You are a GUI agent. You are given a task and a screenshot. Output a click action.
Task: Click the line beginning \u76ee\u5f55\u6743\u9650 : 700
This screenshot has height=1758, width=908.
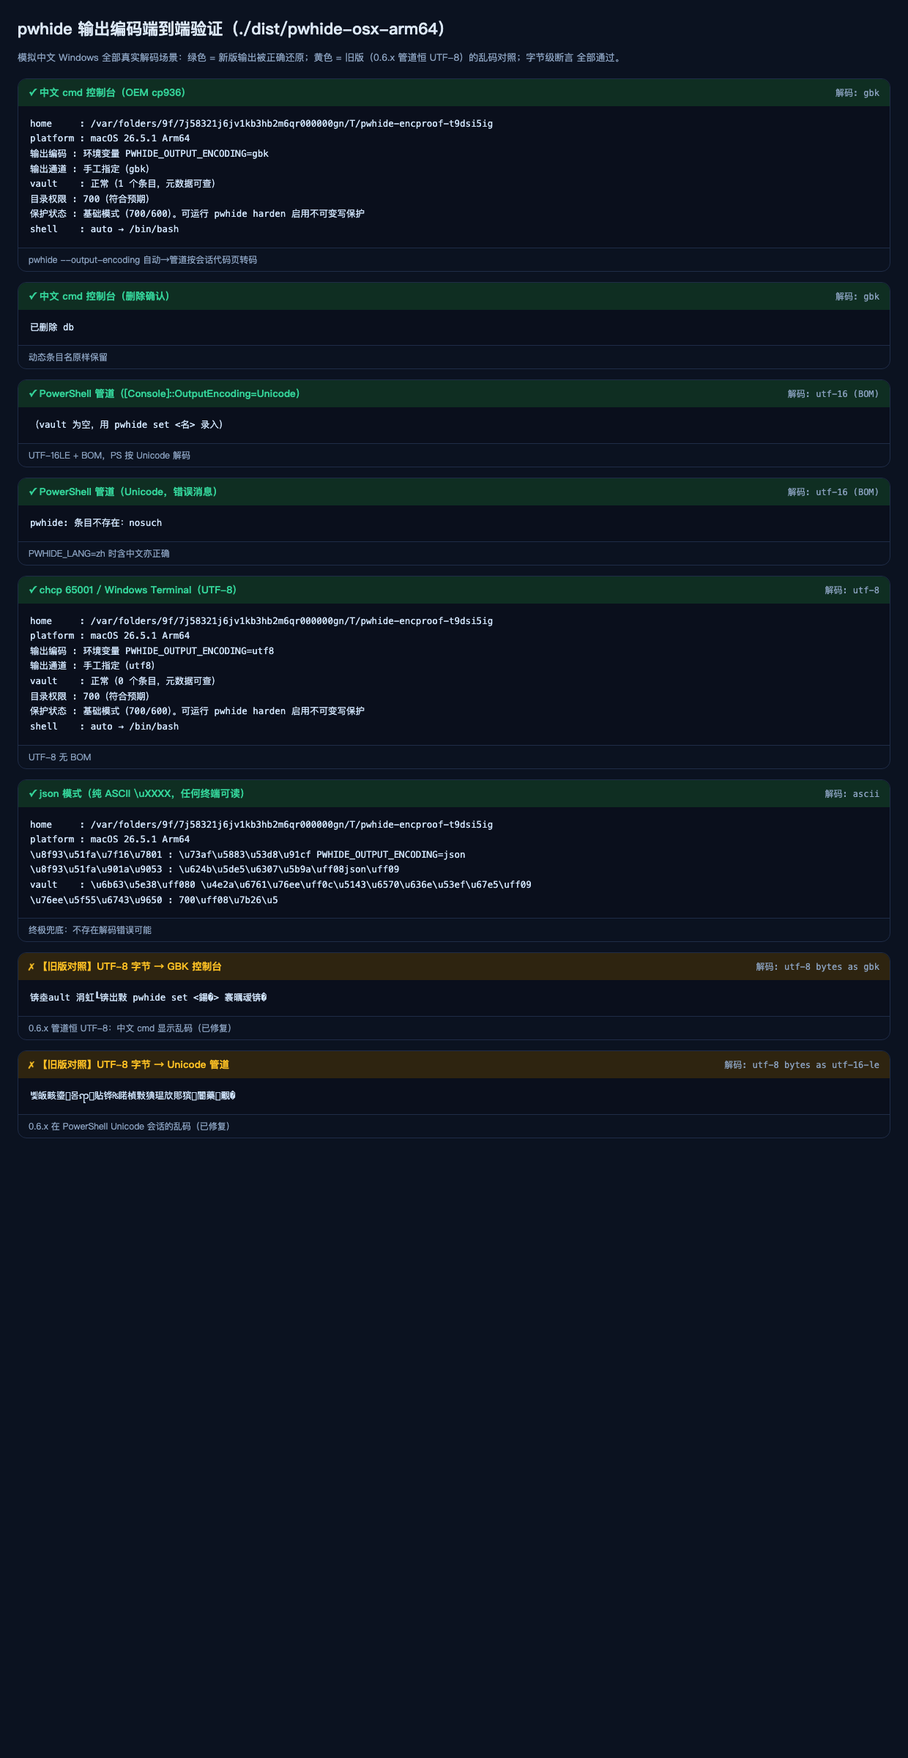[154, 900]
